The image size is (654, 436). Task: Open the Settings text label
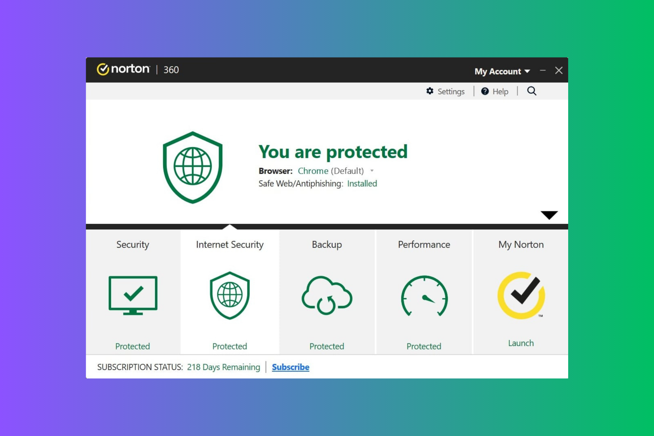click(451, 91)
